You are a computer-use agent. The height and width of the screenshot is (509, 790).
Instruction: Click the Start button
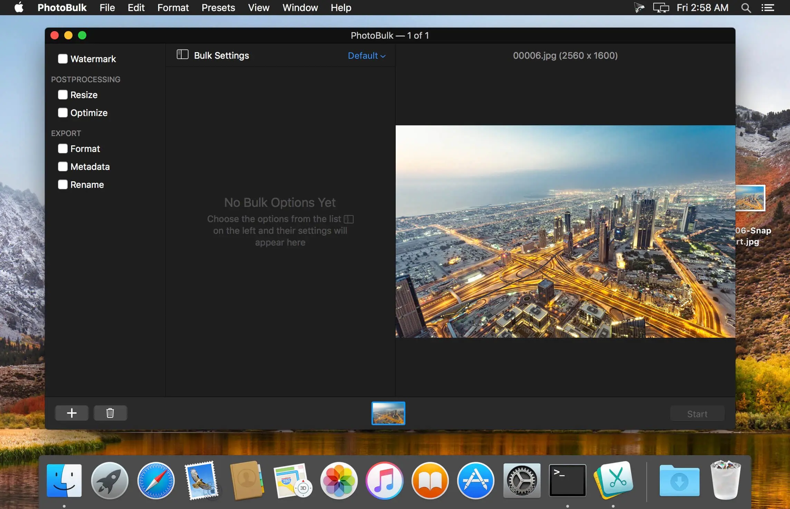(697, 413)
